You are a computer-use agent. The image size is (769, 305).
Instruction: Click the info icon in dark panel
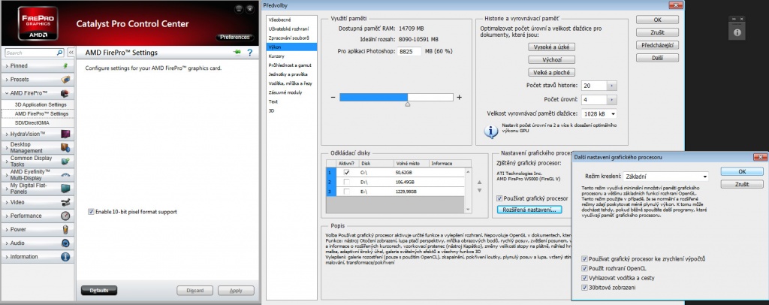[737, 32]
